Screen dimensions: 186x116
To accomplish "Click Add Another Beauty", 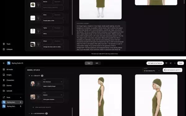I will click(42, 107).
